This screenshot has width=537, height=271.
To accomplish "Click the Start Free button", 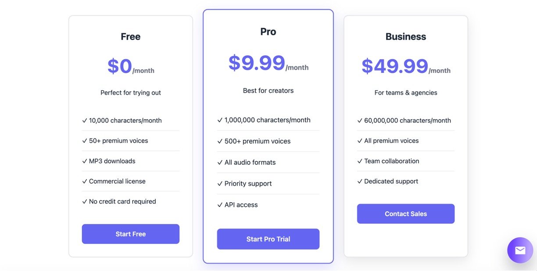I will point(130,234).
